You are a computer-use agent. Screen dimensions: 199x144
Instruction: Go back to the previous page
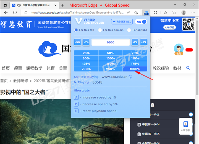[x=6, y=12]
